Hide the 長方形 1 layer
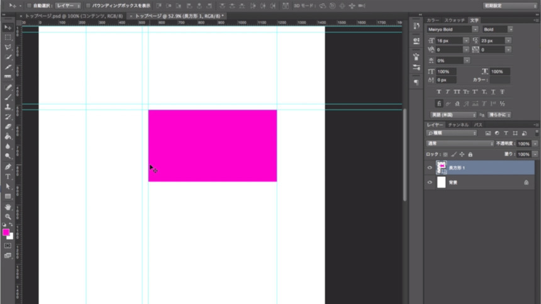541x304 pixels. click(430, 167)
